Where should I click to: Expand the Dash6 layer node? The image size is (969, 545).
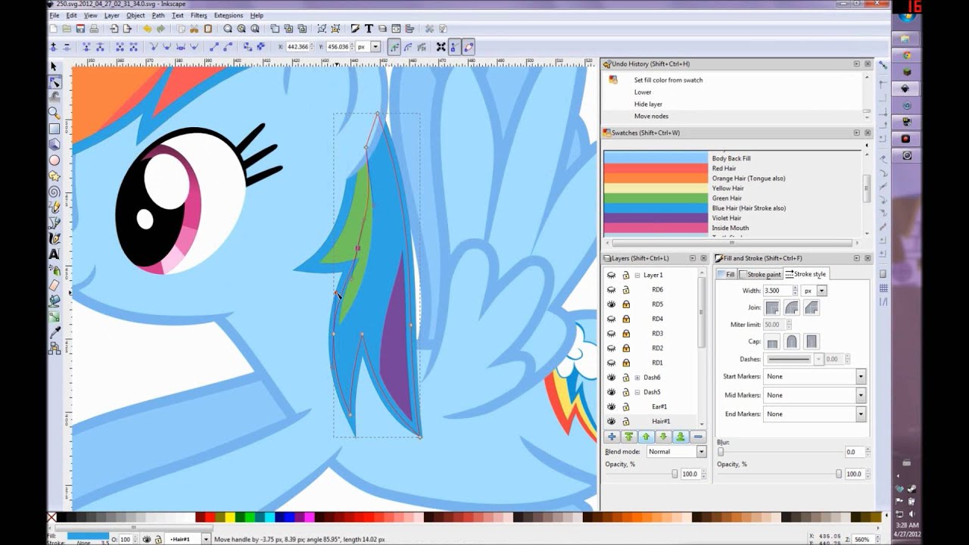coord(637,377)
